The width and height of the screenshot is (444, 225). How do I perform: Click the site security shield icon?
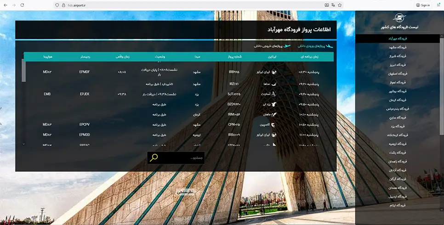tap(57, 5)
